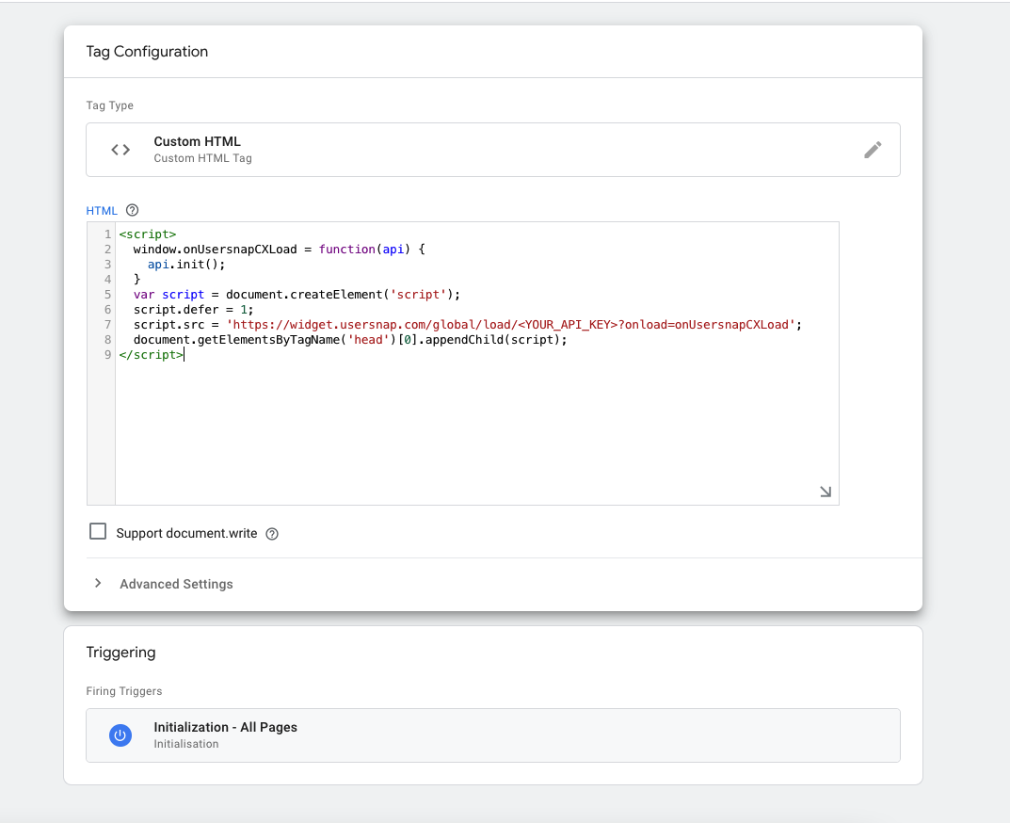Click the Tag Type label
Image resolution: width=1010 pixels, height=823 pixels.
(x=109, y=105)
